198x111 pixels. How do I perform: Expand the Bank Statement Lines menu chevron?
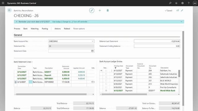[32, 62]
